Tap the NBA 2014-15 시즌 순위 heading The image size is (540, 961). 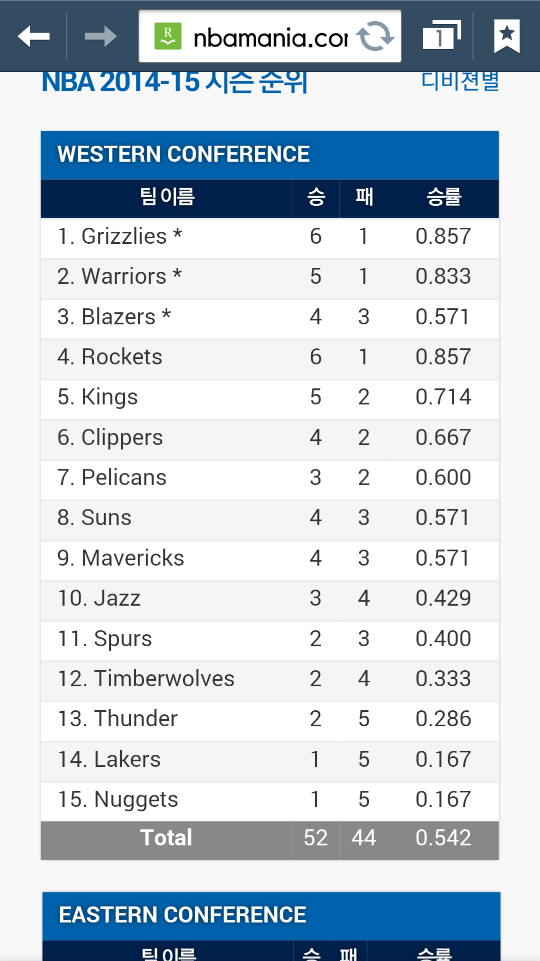coord(174,83)
